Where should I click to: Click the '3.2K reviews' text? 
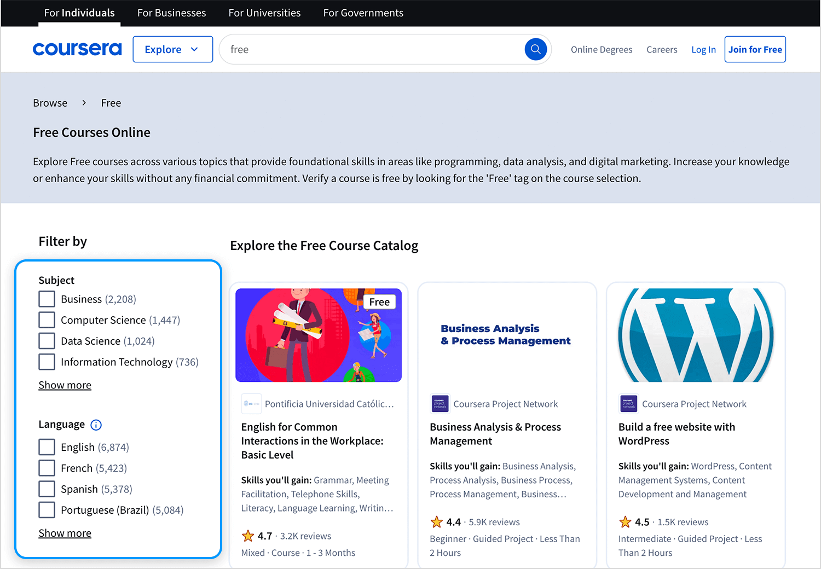click(305, 536)
